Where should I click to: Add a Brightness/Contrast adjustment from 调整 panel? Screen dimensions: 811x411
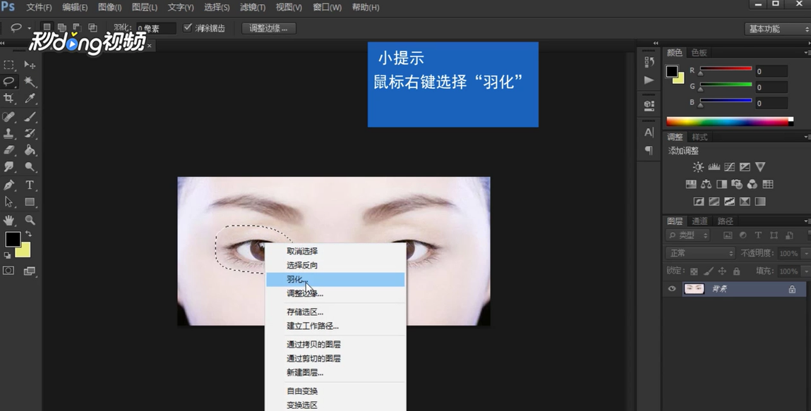tap(697, 166)
